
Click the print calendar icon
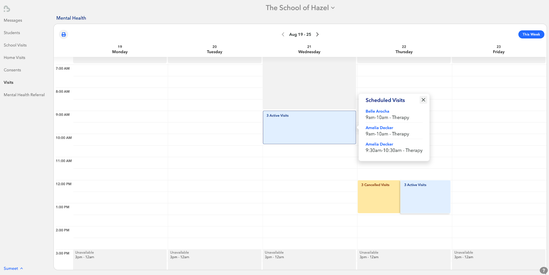[x=63, y=35]
